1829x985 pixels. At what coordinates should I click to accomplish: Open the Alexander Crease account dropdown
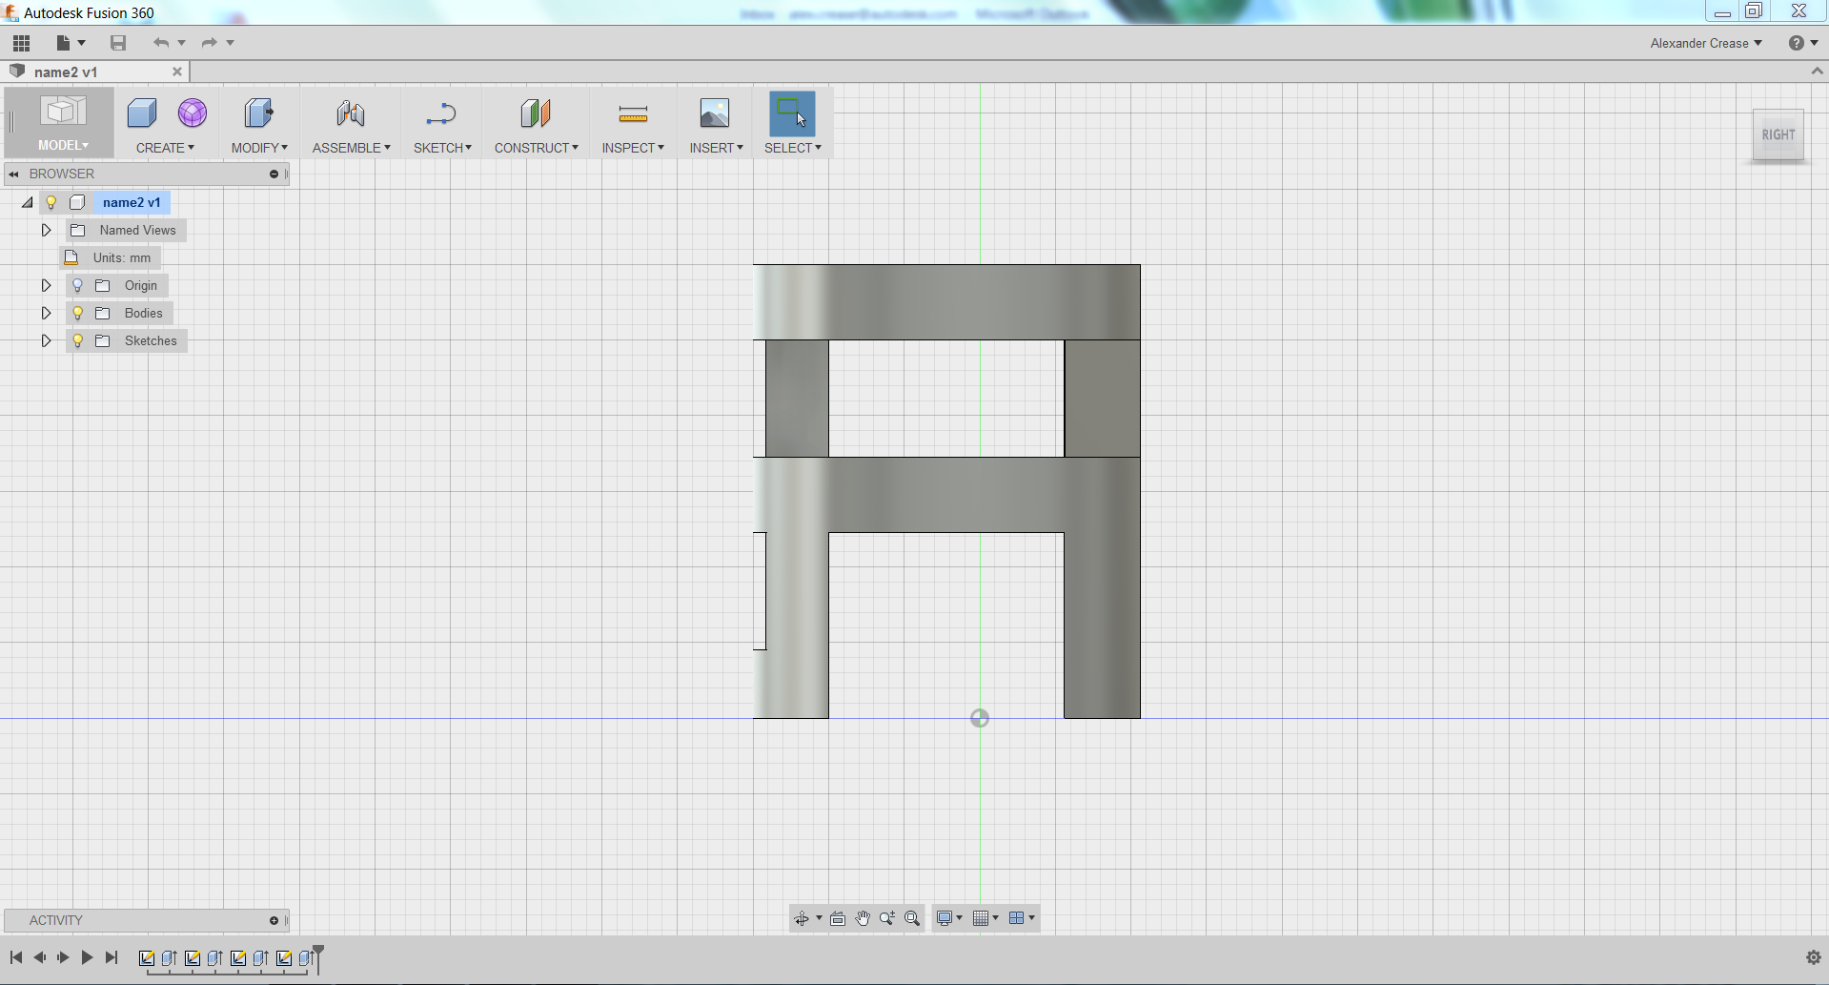pyautogui.click(x=1706, y=43)
